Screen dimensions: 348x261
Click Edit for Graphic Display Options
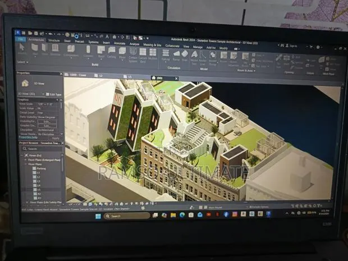click(47, 126)
